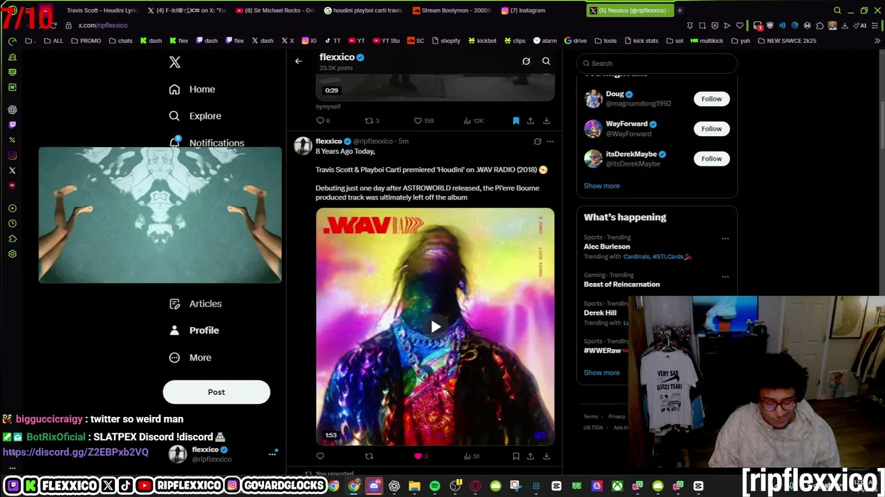Open browser sidebar settings gear
885x497 pixels.
click(x=12, y=254)
